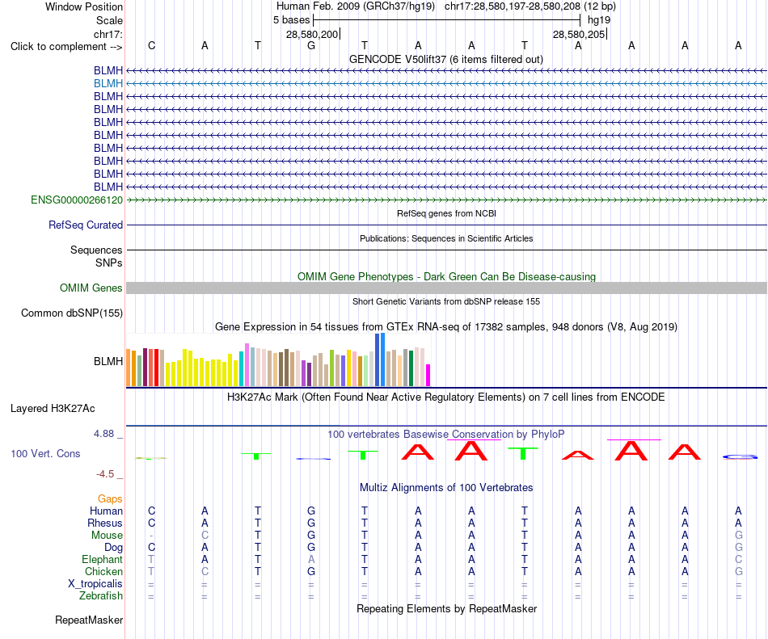The image size is (768, 639).
Task: Click the light-blue BLMH transcript arrow line
Action: coord(446,84)
